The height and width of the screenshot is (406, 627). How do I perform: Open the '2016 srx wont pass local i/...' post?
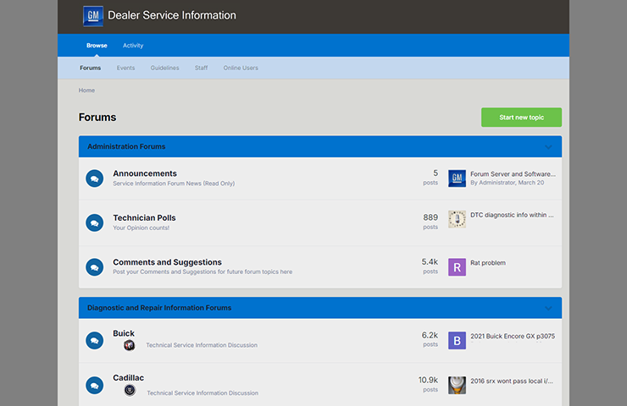point(512,381)
